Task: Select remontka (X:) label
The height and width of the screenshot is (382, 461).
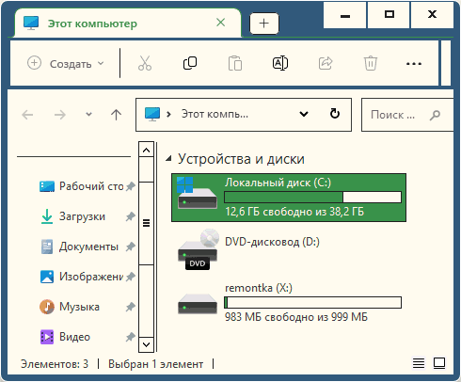Action: tap(259, 288)
